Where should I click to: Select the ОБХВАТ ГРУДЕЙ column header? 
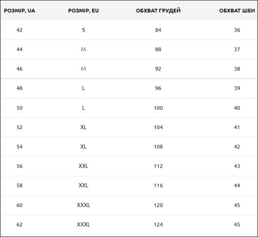pyautogui.click(x=158, y=10)
